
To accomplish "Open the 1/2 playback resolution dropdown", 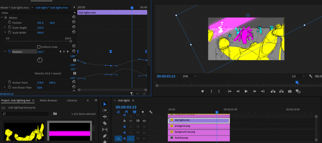I will click(x=298, y=76).
